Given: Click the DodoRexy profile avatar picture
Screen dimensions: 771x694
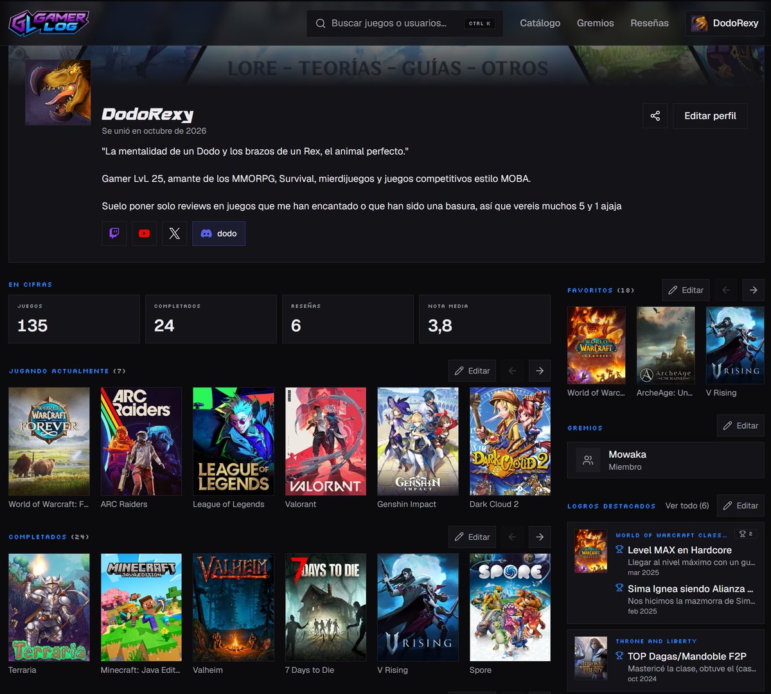Looking at the screenshot, I should pos(58,93).
